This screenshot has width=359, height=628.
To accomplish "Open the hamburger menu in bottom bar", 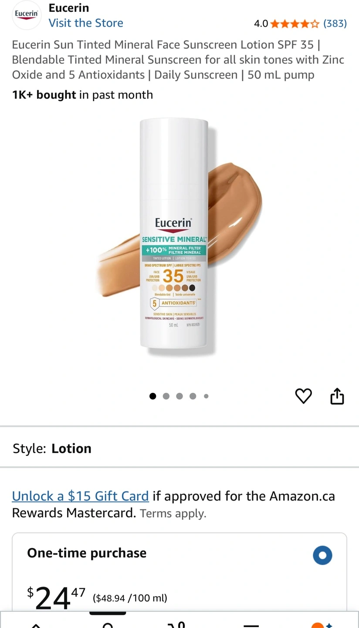I will 251,625.
